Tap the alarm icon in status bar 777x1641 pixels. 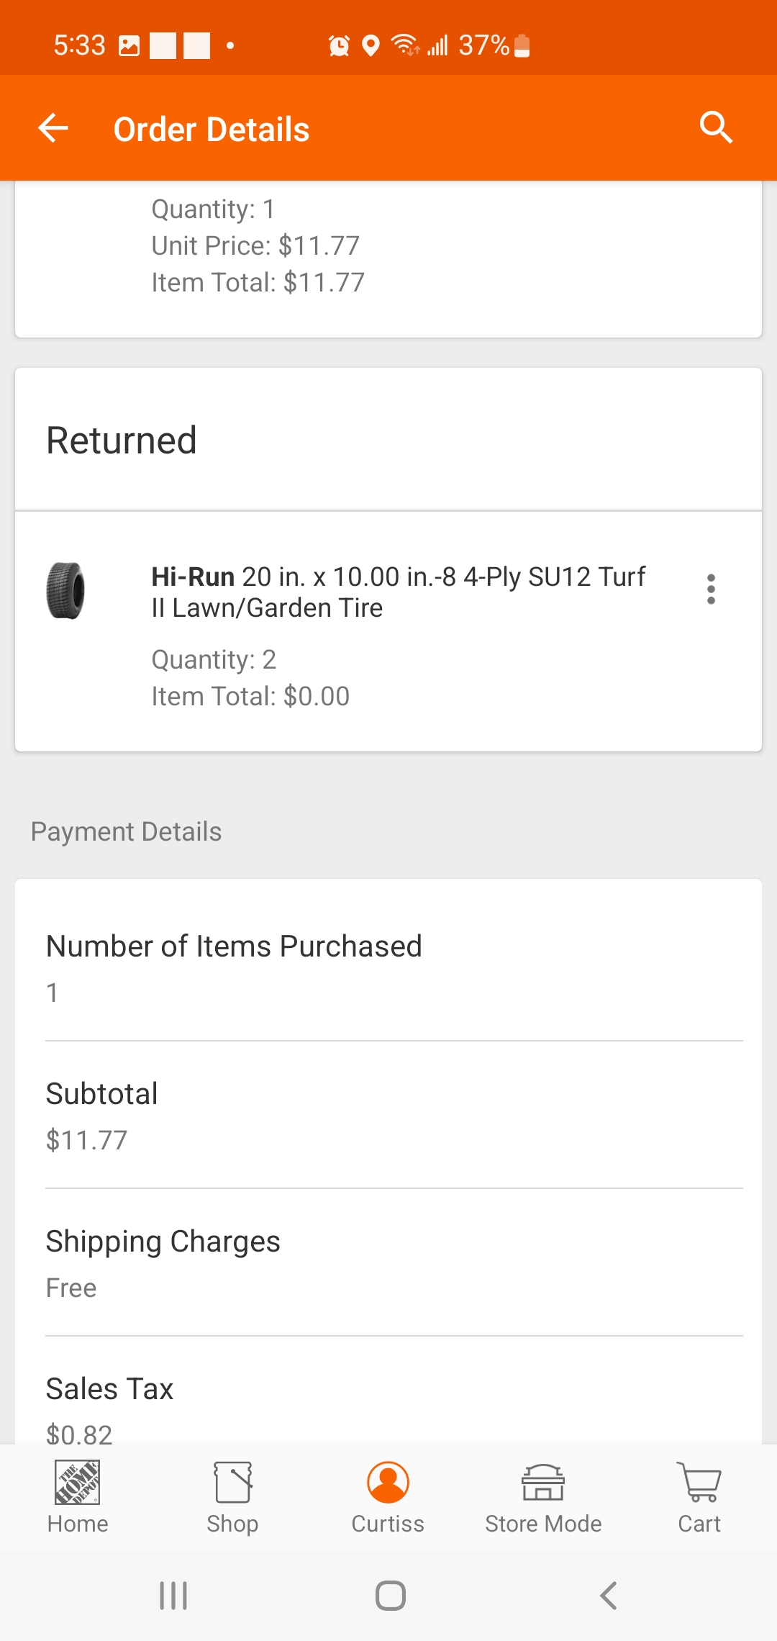pyautogui.click(x=339, y=46)
